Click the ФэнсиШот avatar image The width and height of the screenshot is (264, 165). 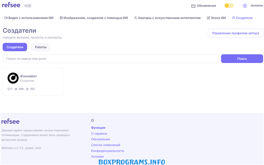(13, 78)
